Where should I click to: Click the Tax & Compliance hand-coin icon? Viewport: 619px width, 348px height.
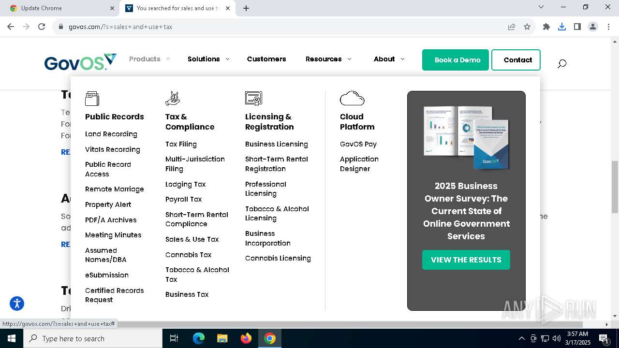pyautogui.click(x=173, y=98)
